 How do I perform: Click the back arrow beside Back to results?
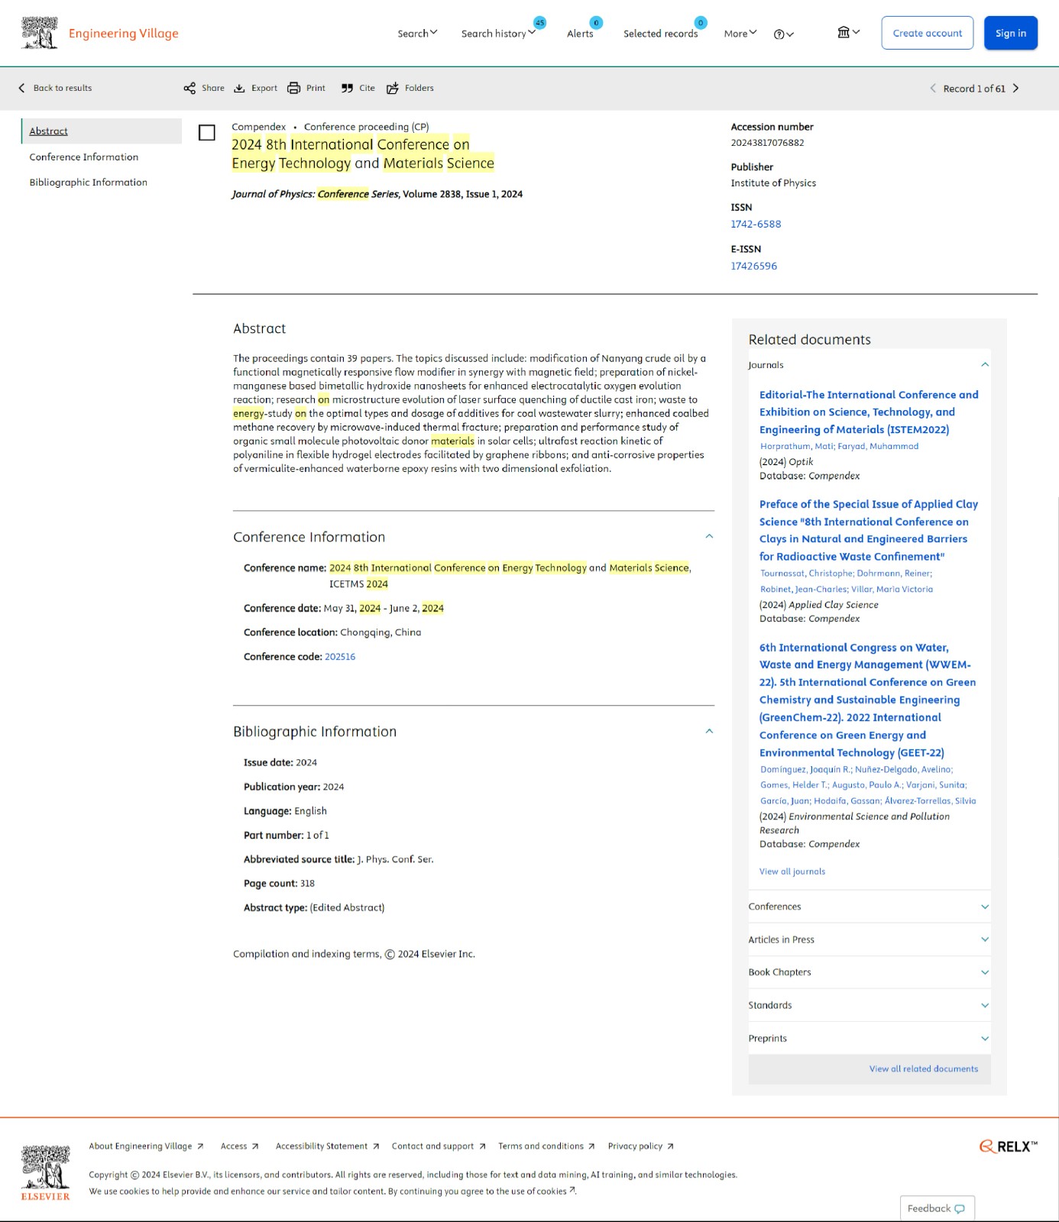pyautogui.click(x=21, y=88)
